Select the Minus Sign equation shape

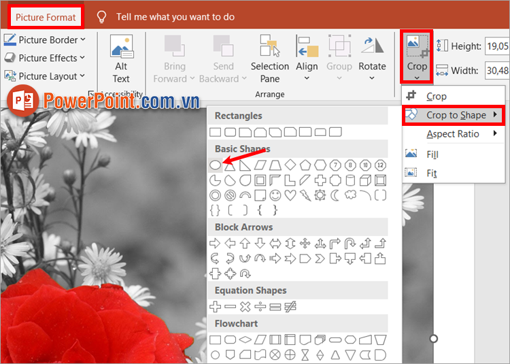click(x=230, y=306)
